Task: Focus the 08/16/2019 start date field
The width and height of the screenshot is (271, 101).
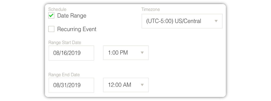Action: click(x=71, y=53)
